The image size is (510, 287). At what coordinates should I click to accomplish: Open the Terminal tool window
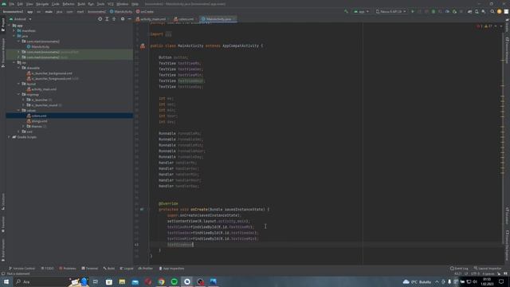click(x=89, y=269)
